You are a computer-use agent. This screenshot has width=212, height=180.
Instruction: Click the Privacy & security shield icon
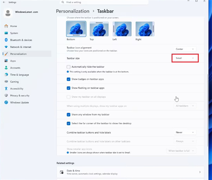click(x=6, y=95)
